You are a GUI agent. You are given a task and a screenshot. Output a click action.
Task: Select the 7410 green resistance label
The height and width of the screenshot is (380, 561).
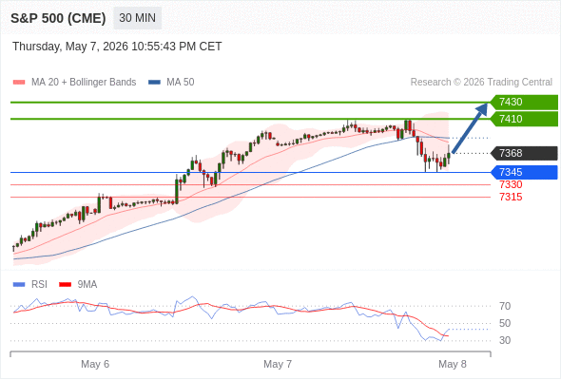coord(524,119)
